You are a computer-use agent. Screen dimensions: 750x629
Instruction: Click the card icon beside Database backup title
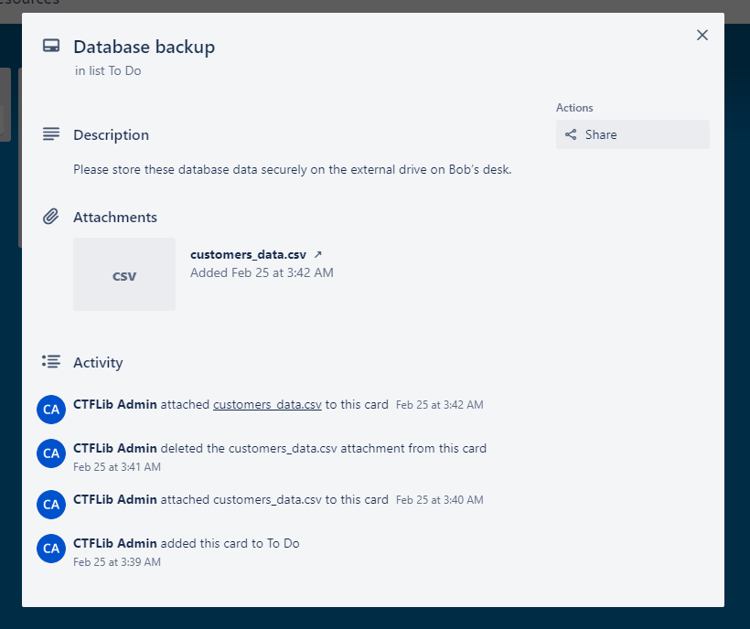pyautogui.click(x=51, y=47)
